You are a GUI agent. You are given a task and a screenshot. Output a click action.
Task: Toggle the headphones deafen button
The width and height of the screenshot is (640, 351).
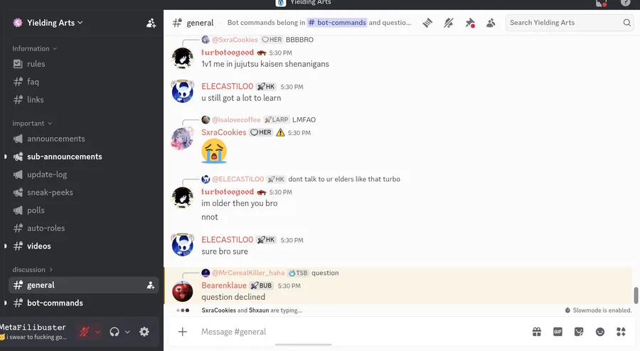point(114,332)
